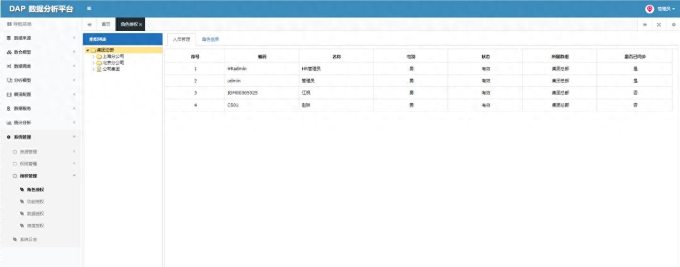Click the 统计分析 bar chart icon

pos(9,123)
